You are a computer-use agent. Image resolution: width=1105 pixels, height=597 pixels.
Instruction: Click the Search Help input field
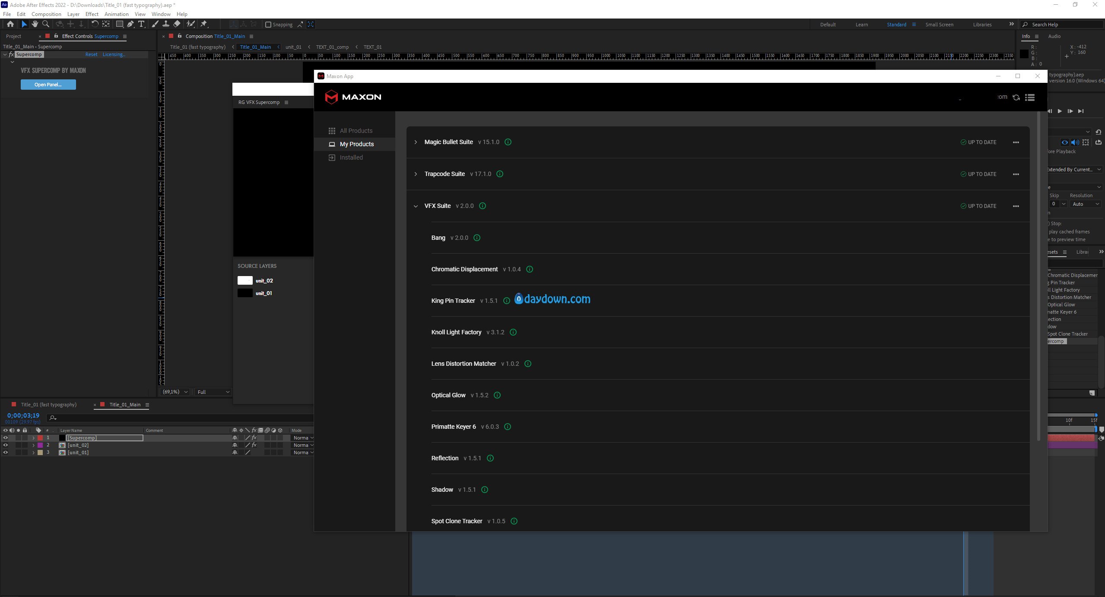tap(1063, 25)
